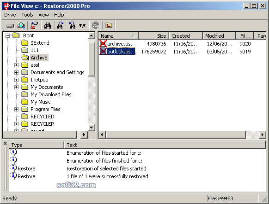
Task: Click info icon of 'Restoration of selected files started'
Action: click(x=13, y=168)
